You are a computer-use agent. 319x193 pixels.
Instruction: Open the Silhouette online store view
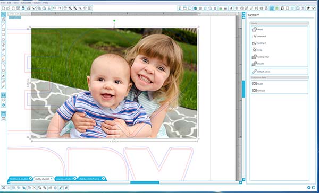[3, 105]
